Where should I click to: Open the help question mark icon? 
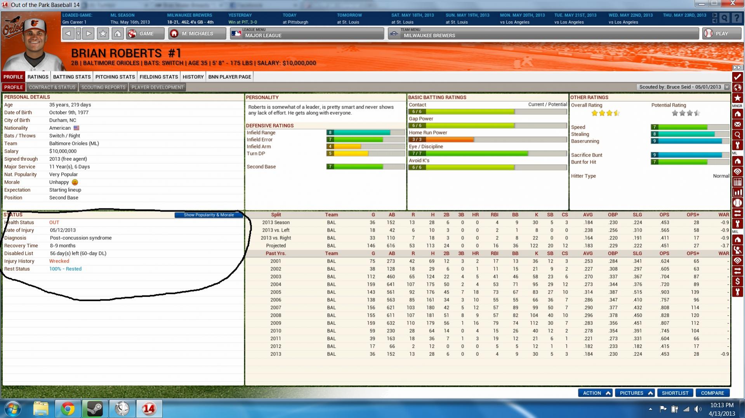(x=736, y=18)
